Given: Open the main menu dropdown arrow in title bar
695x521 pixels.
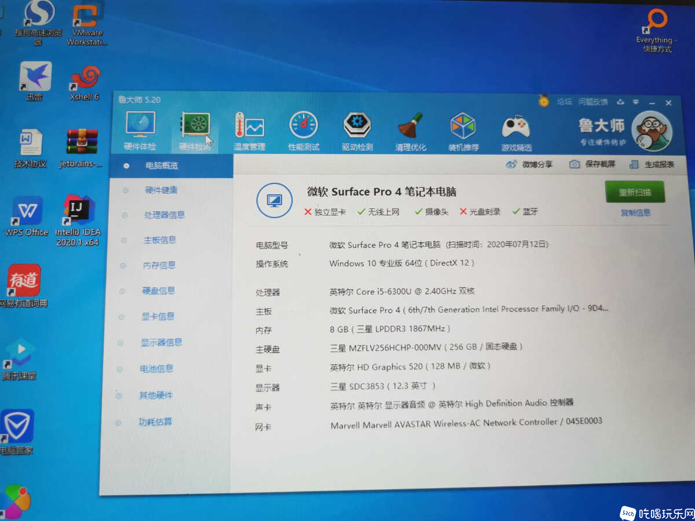Looking at the screenshot, I should pyautogui.click(x=635, y=102).
